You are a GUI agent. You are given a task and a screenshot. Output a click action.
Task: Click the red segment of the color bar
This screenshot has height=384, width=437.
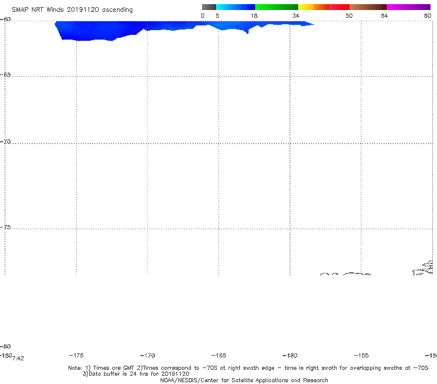point(339,7)
